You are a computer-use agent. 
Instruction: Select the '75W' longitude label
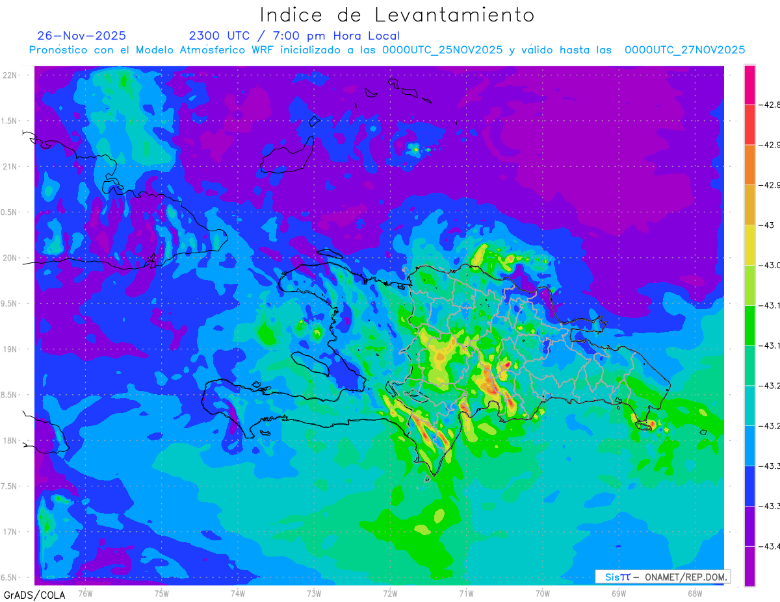[162, 594]
